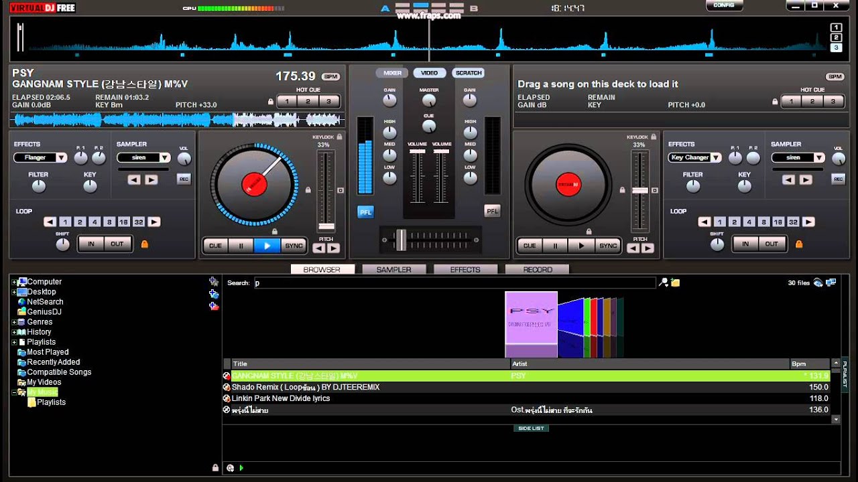
Task: Adjust the right channel volume fader
Action: [x=442, y=152]
